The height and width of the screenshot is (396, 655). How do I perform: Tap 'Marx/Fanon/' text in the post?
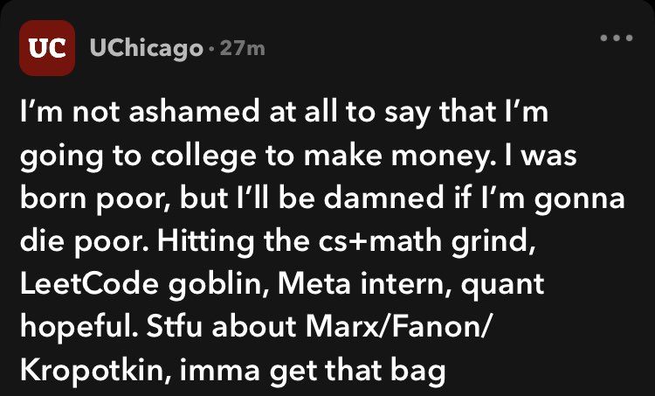point(396,327)
